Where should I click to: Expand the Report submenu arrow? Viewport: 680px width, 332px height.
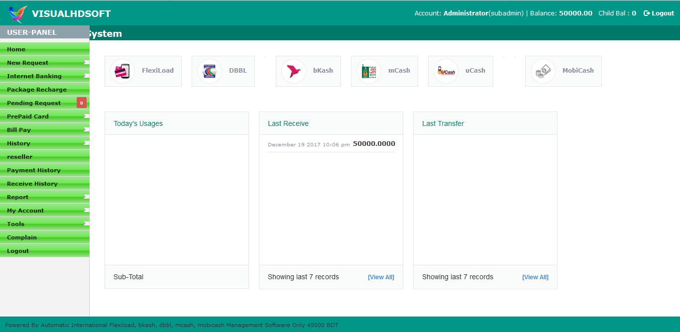coord(87,197)
